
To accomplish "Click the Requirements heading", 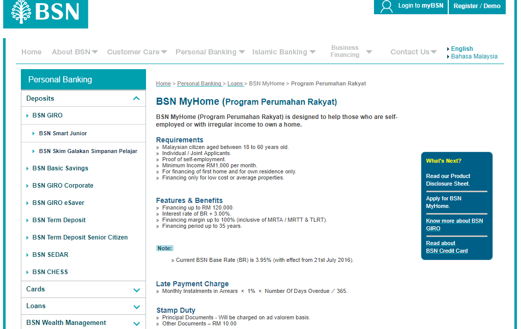I will (180, 140).
